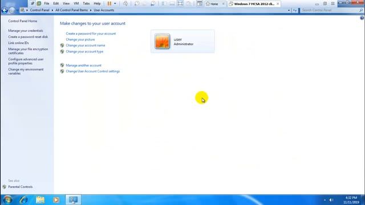Click Change your account name
This screenshot has height=205, width=365.
coord(86,46)
